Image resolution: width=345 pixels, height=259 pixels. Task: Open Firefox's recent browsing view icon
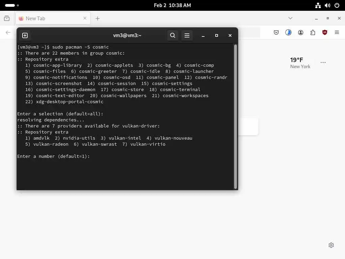pyautogui.click(x=7, y=18)
